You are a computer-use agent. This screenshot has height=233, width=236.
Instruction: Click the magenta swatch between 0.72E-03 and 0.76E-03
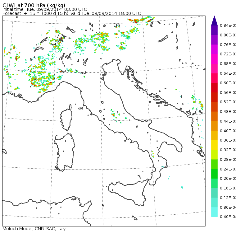pos(214,49)
